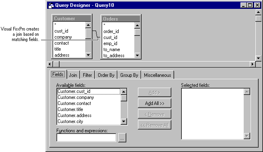Switch to the Join tab
The height and width of the screenshot is (152, 263).
tap(73, 75)
